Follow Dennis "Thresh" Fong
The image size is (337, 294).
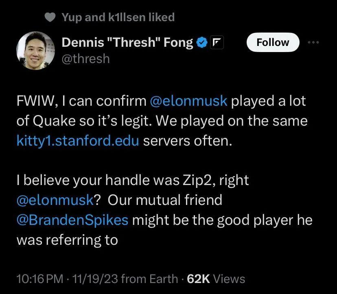click(x=273, y=42)
